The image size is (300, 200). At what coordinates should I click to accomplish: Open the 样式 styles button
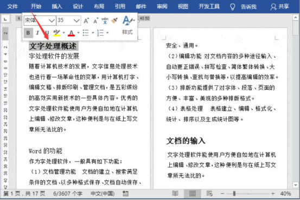tap(128, 25)
